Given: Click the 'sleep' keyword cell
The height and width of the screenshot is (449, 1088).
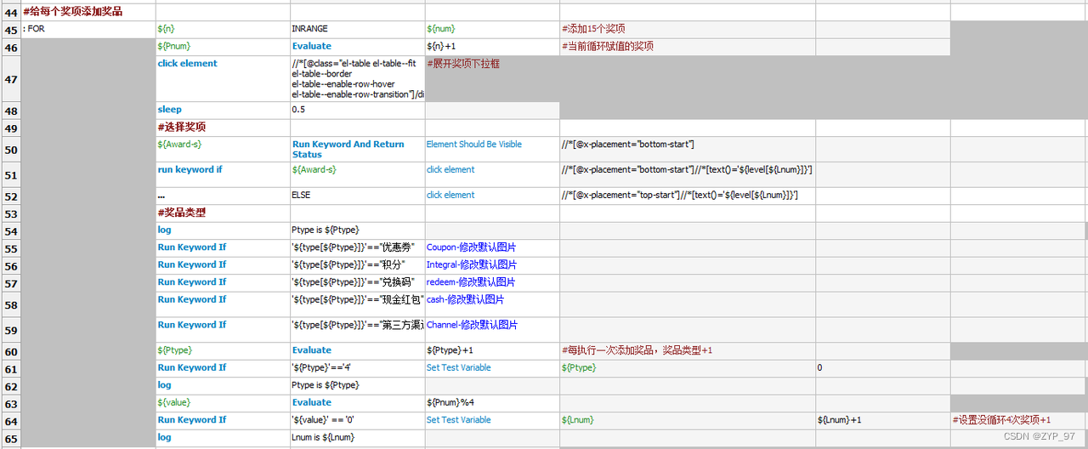Looking at the screenshot, I should point(223,110).
